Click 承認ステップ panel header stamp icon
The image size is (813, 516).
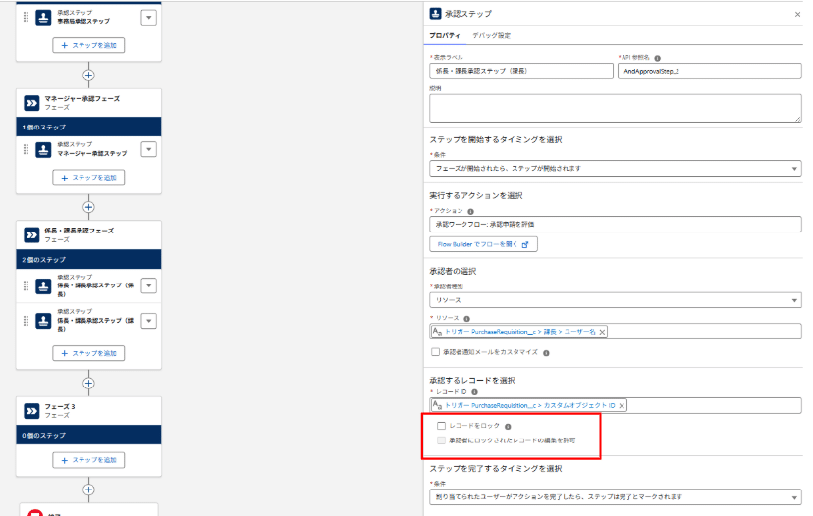pyautogui.click(x=436, y=14)
